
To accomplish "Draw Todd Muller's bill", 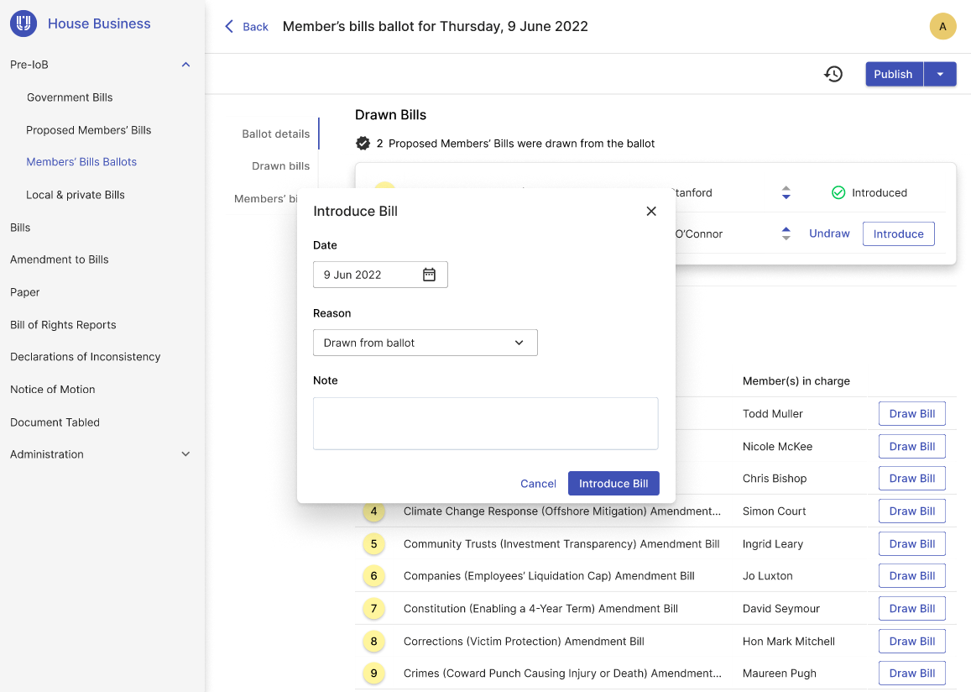I will coord(912,414).
